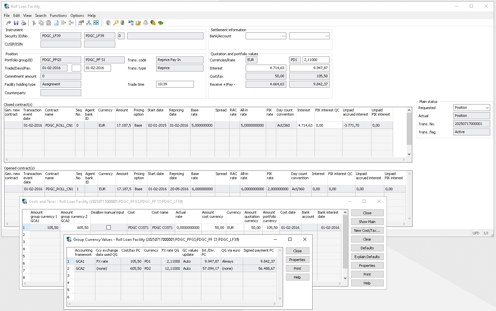This screenshot has width=496, height=311.
Task: Click the Explain Defaults button
Action: coord(367,257)
